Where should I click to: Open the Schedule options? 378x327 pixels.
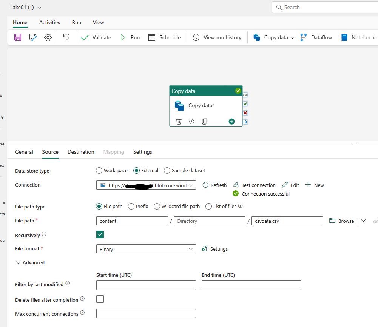pos(164,37)
